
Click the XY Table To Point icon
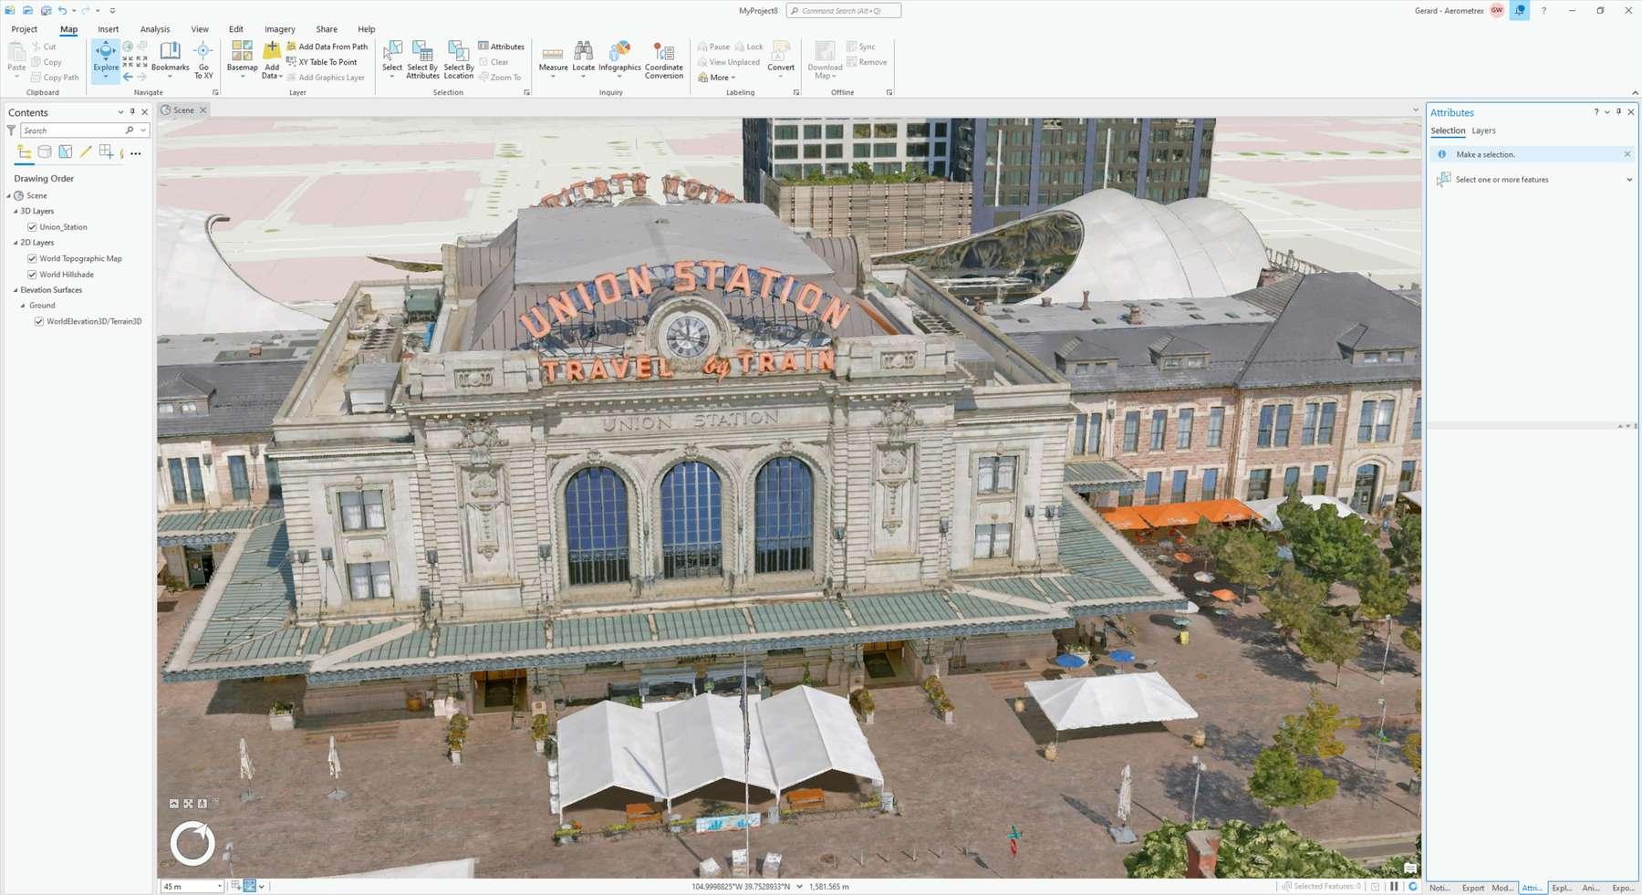point(291,62)
